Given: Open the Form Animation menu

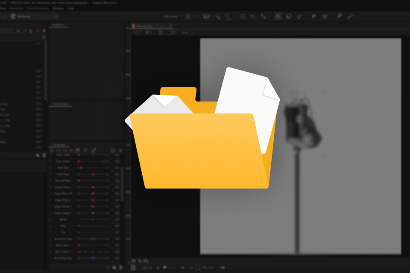Looking at the screenshot, I should [x=38, y=9].
